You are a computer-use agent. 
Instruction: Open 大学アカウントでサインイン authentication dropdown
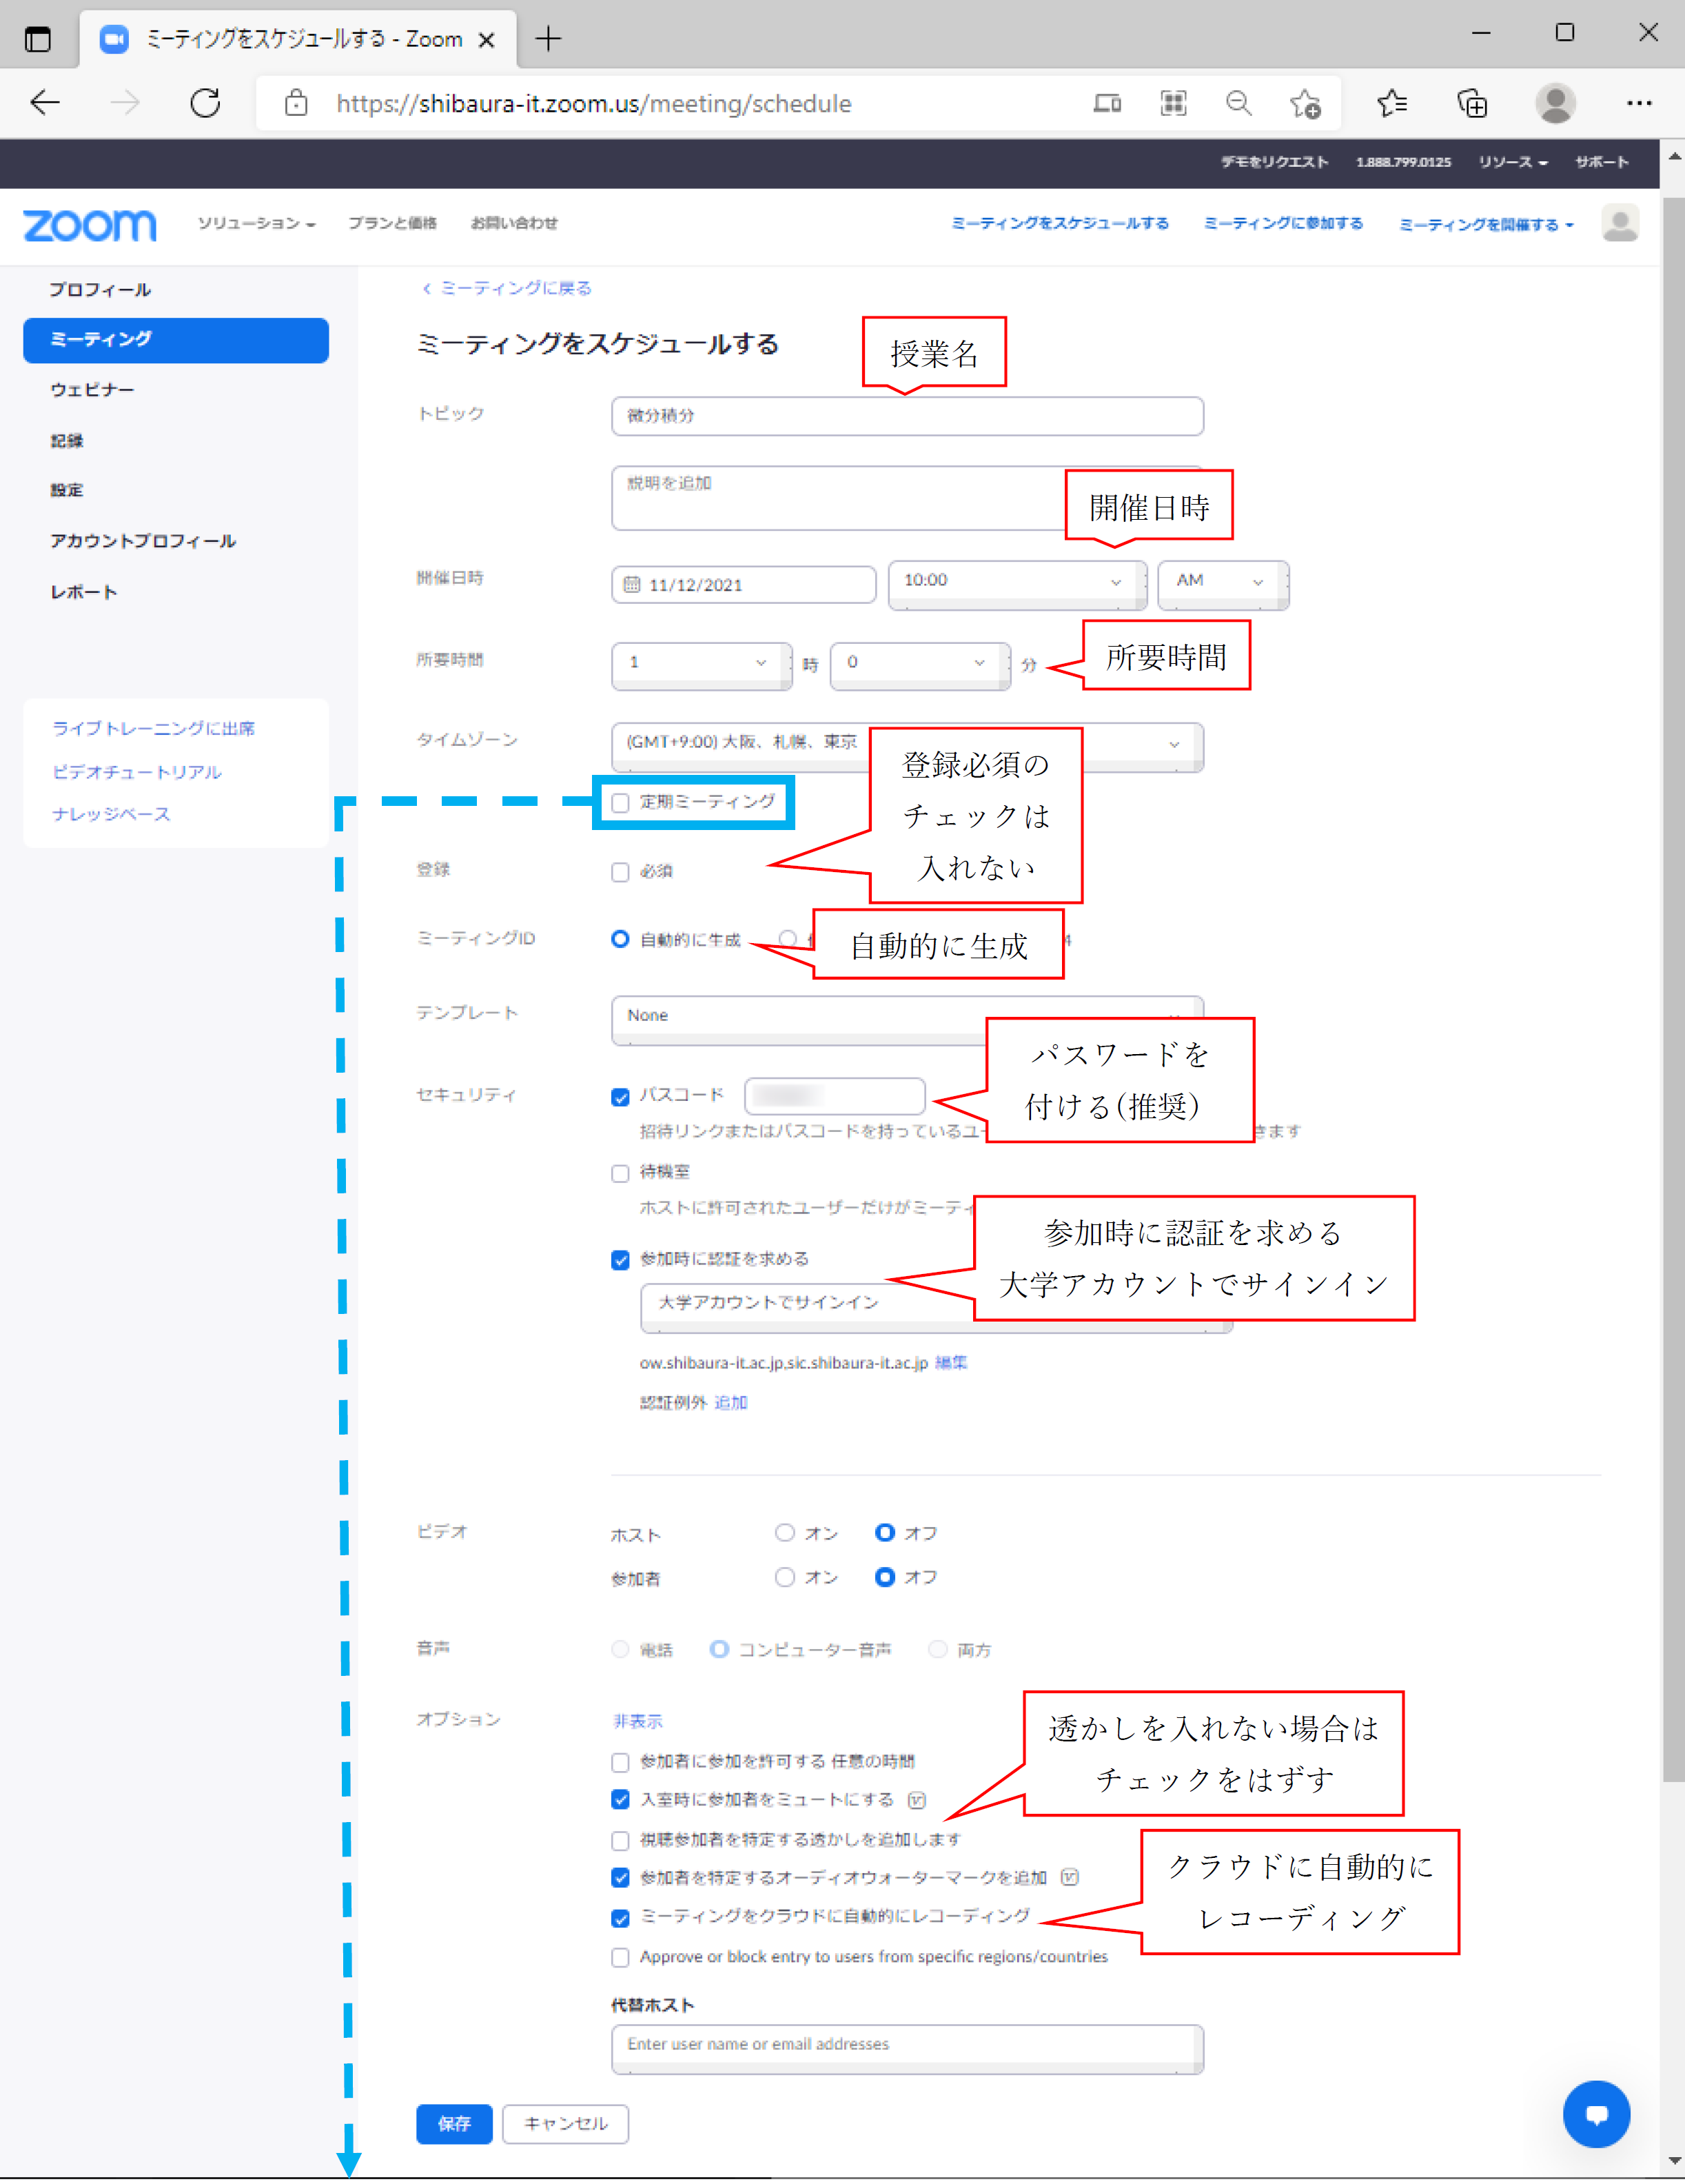click(937, 1307)
